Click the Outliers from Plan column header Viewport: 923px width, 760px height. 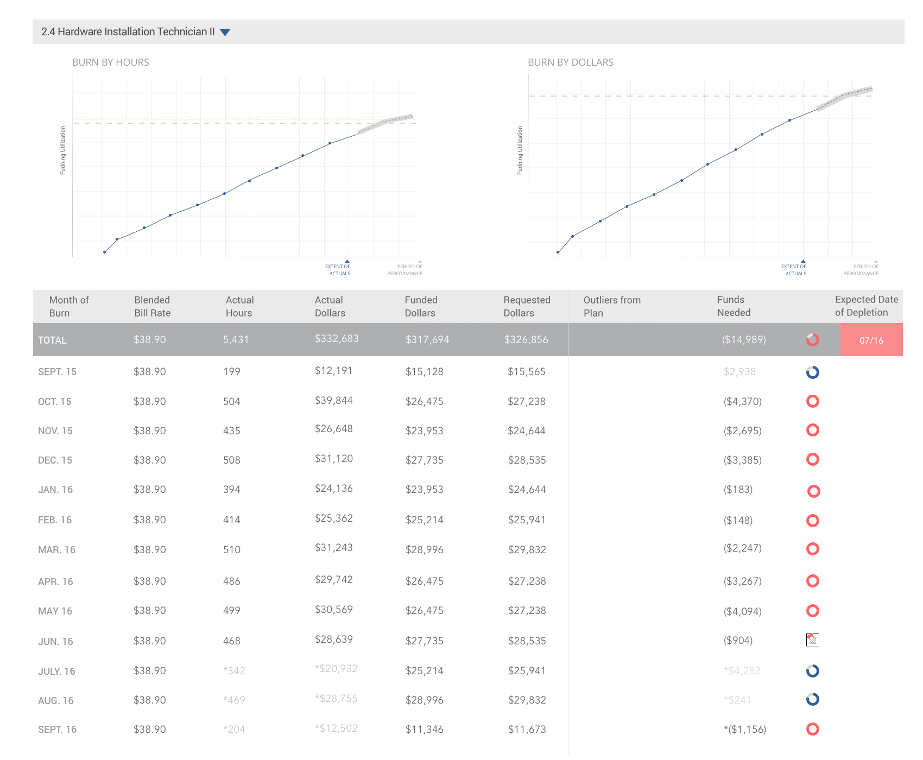pyautogui.click(x=612, y=306)
